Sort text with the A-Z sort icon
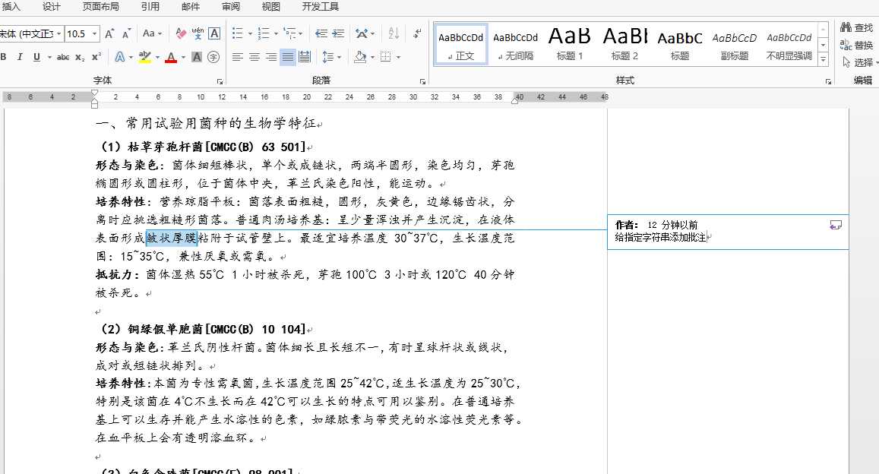This screenshot has height=474, width=879. click(x=394, y=33)
